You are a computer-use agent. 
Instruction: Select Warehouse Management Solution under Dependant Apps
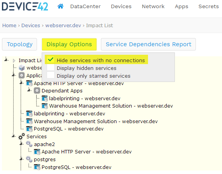point(111,106)
